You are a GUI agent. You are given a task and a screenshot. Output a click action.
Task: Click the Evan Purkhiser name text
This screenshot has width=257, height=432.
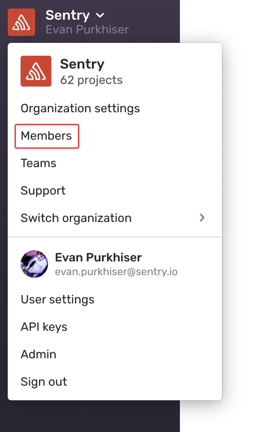98,258
